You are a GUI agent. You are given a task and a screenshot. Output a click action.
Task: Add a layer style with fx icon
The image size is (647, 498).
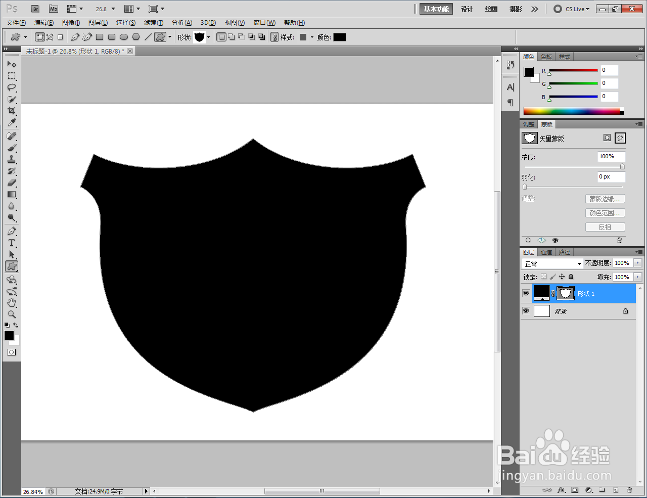561,490
